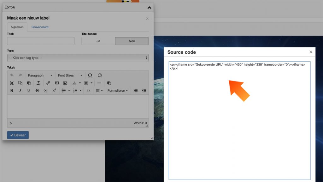Insert media with the film icon
The image size is (323, 182).
[57, 83]
